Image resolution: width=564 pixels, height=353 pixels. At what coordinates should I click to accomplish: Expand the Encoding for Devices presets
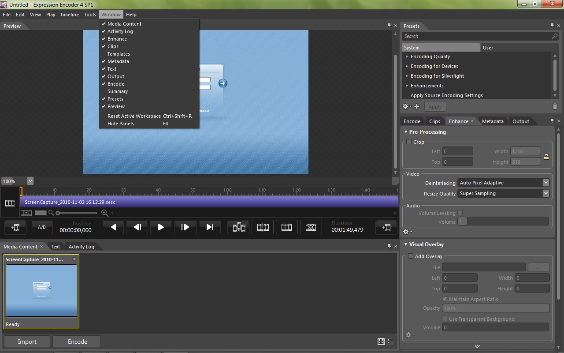(407, 66)
